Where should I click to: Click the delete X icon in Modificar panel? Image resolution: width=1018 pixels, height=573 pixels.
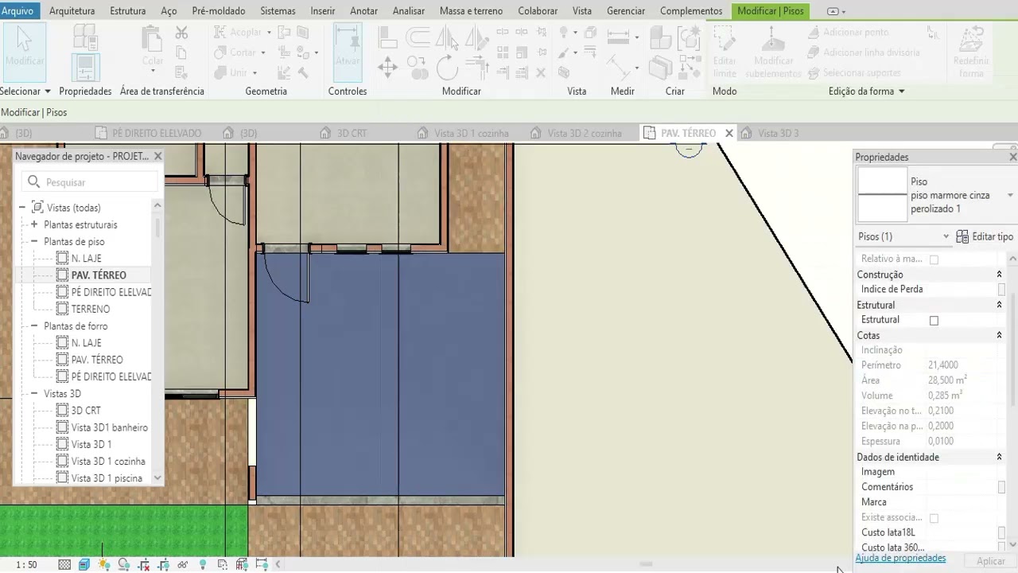[541, 72]
